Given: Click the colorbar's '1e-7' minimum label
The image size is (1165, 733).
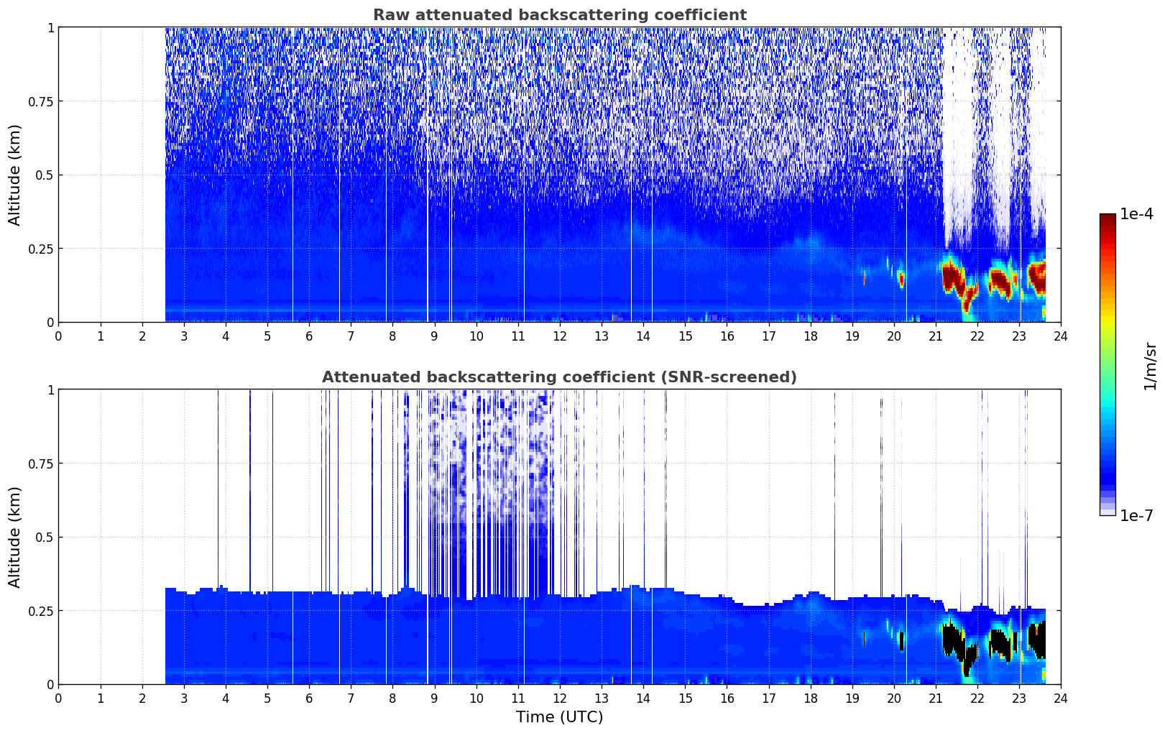Looking at the screenshot, I should click(1136, 515).
